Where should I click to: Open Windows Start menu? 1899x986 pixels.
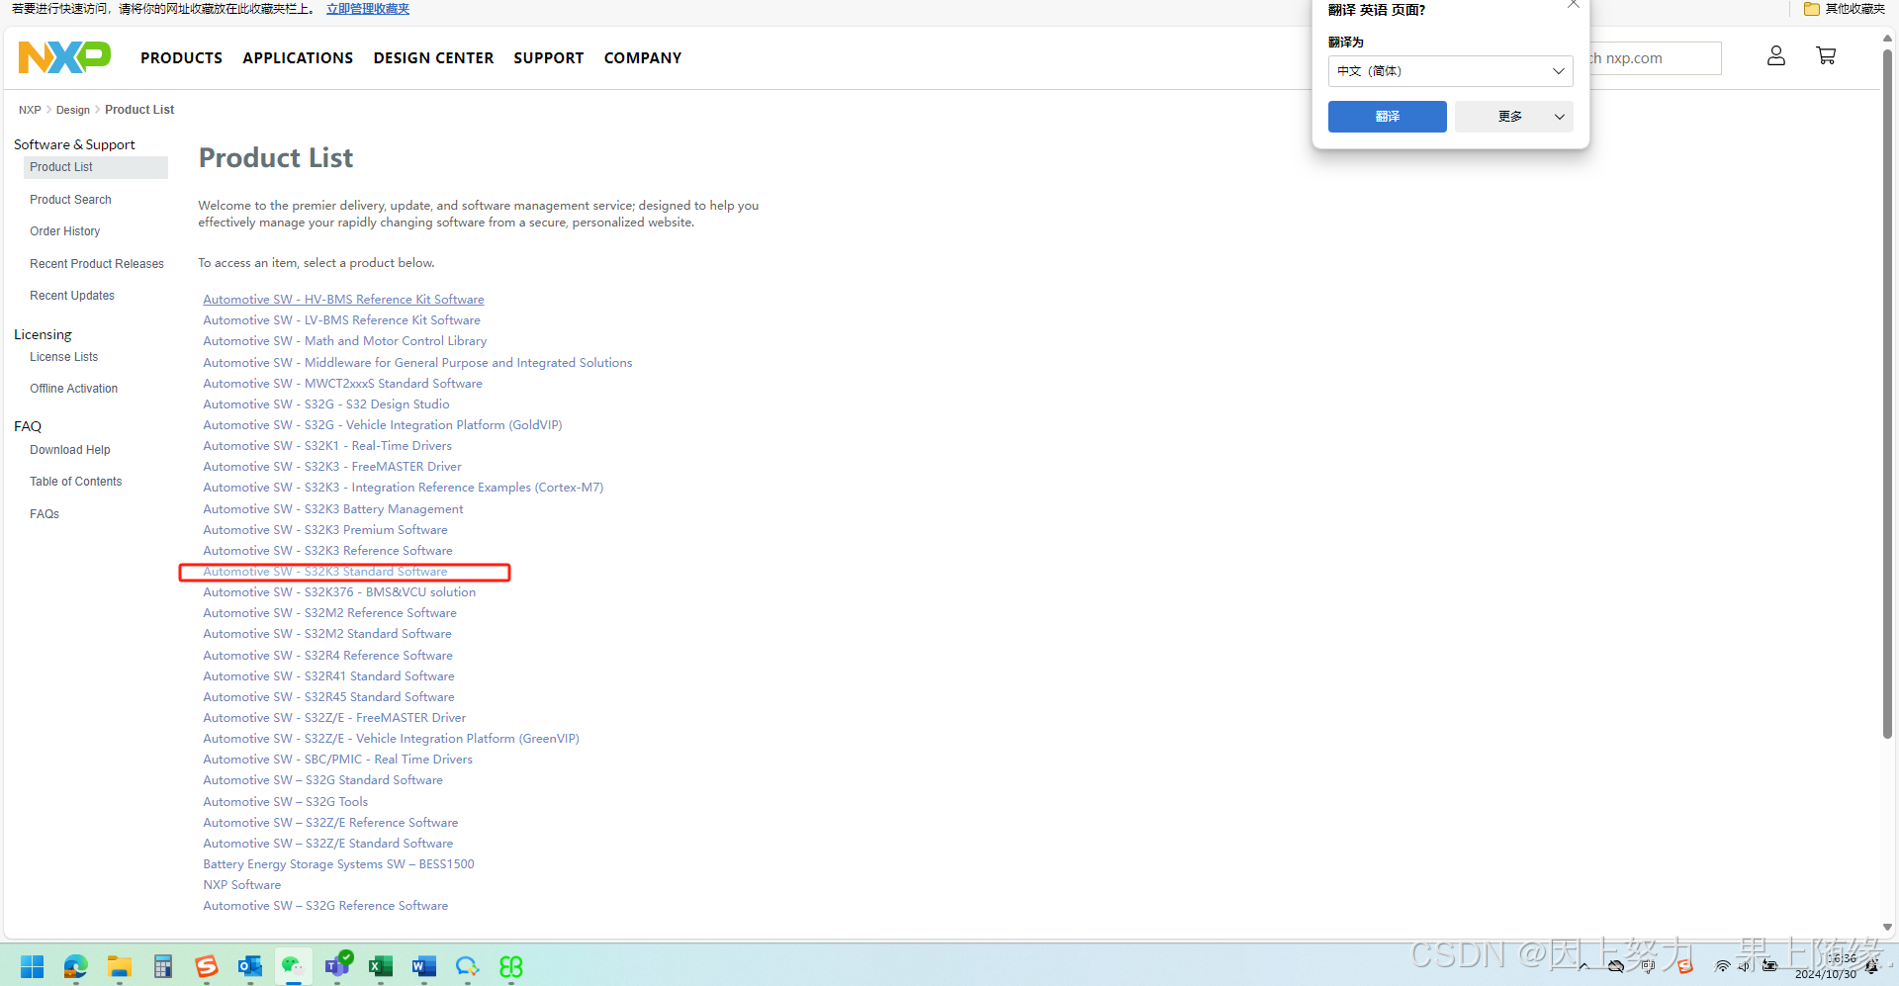(32, 966)
